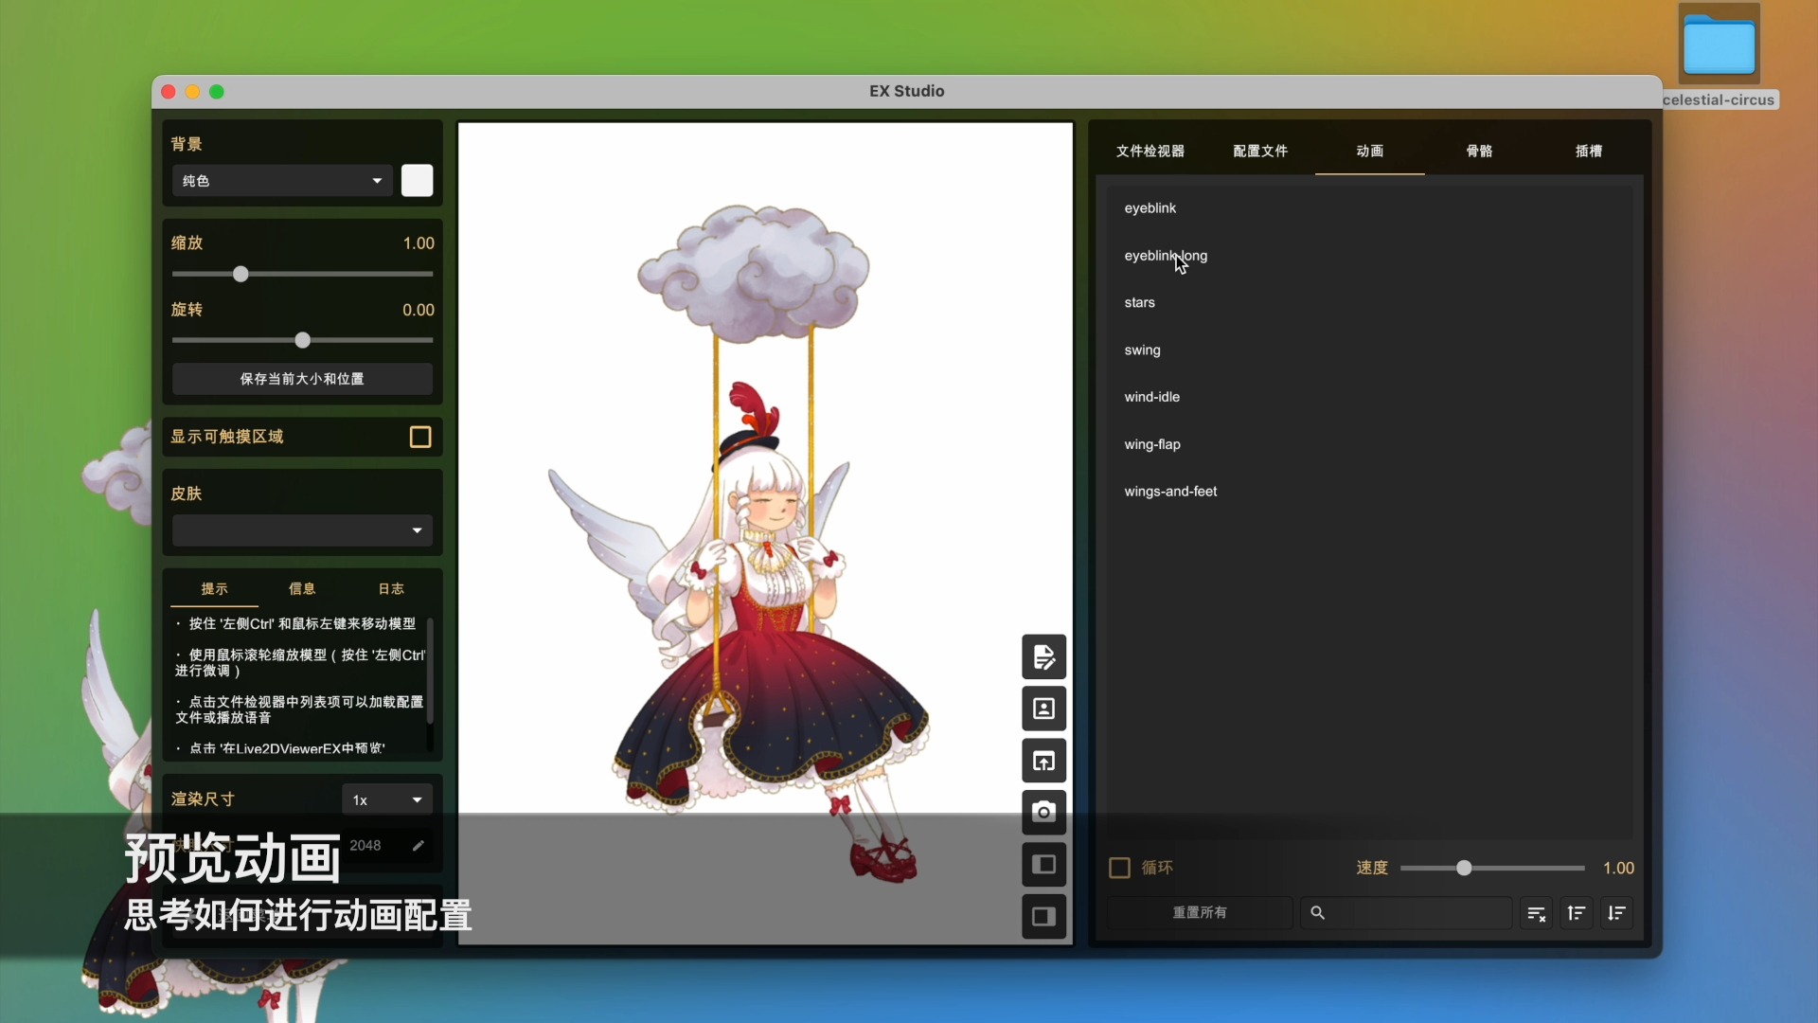Select the swing animation in the list
This screenshot has height=1023, width=1818.
tap(1142, 350)
